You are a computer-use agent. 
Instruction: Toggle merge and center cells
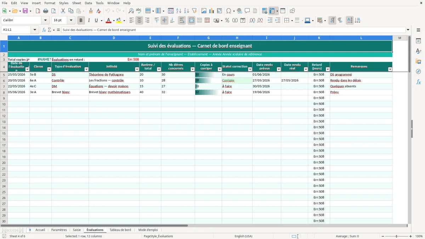coord(191,21)
